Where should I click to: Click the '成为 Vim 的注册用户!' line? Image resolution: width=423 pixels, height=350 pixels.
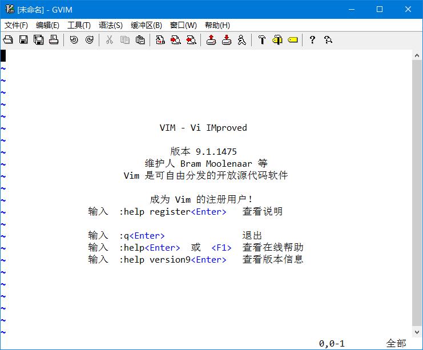tap(202, 199)
